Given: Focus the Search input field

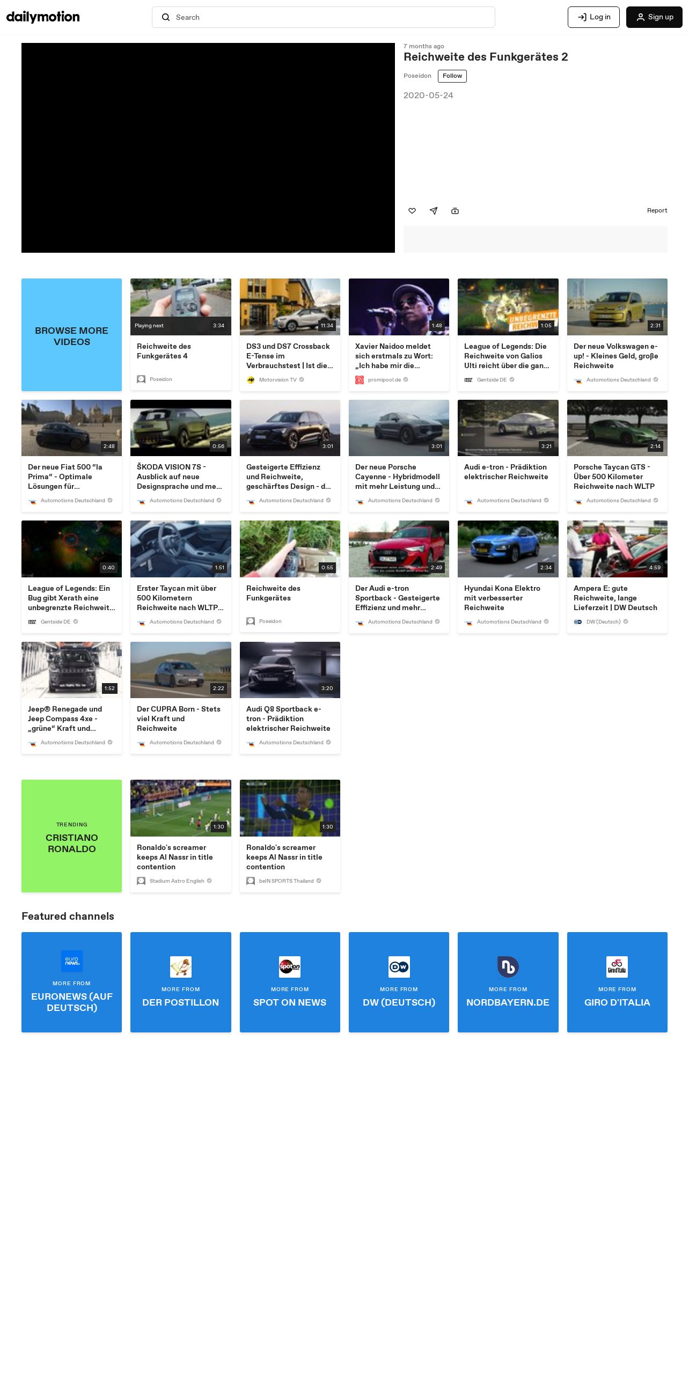Looking at the screenshot, I should (324, 17).
